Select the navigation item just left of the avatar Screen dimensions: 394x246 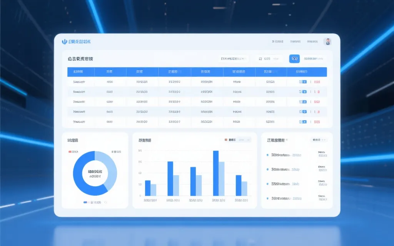pyautogui.click(x=312, y=42)
